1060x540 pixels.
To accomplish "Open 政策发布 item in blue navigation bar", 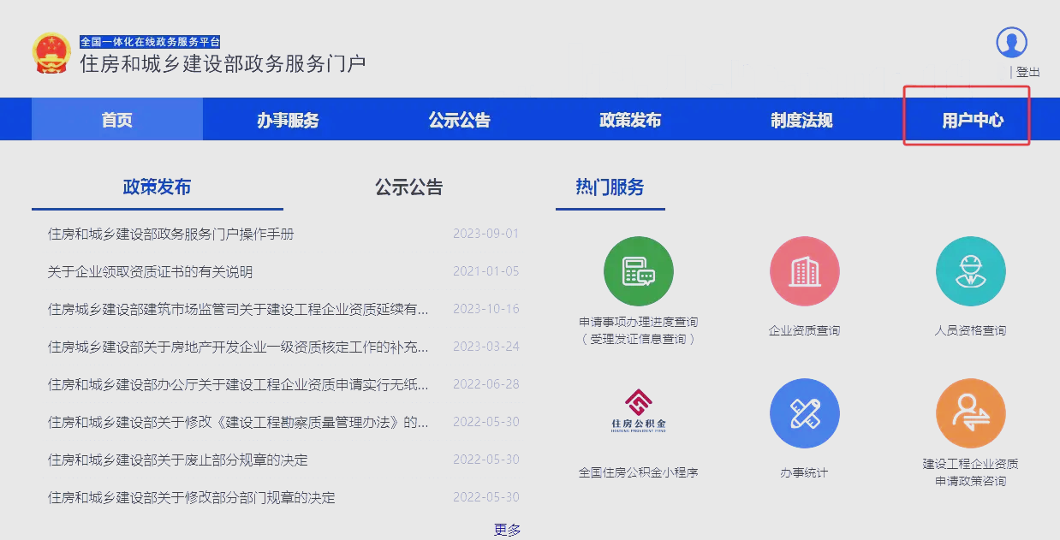I will pyautogui.click(x=630, y=120).
